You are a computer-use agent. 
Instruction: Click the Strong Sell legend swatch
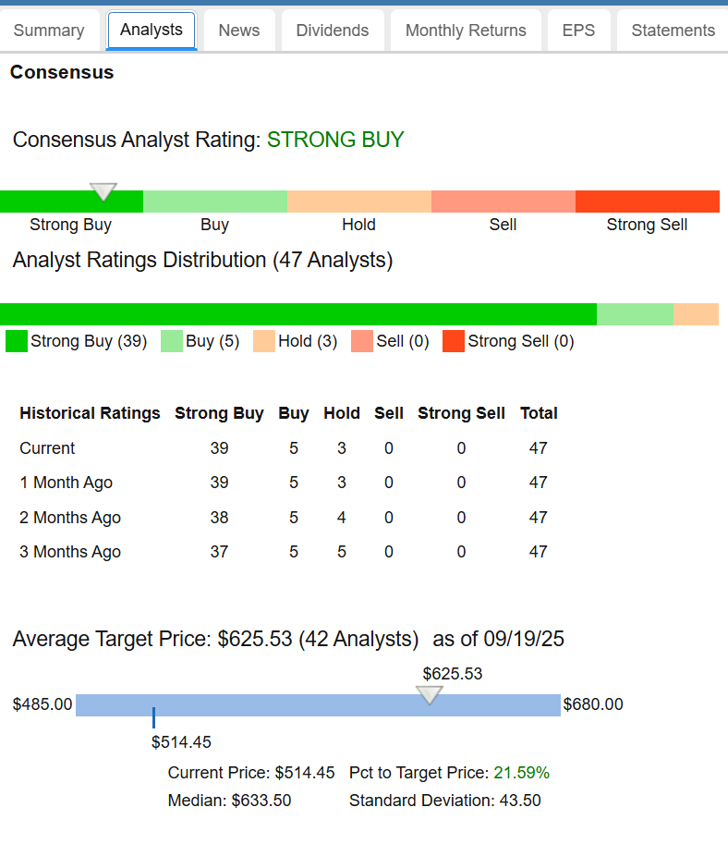[454, 341]
